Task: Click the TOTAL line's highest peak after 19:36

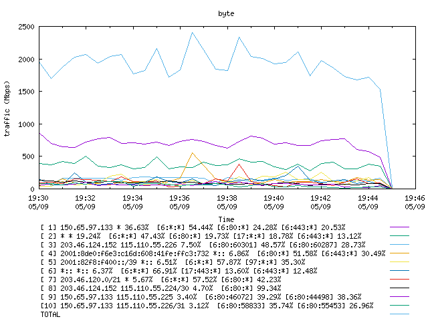Action: [x=192, y=33]
